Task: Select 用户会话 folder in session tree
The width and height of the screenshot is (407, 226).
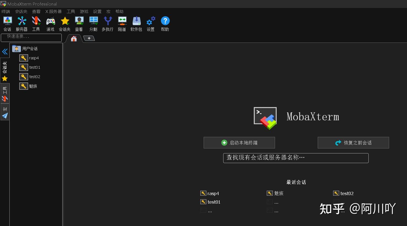Action: (25, 49)
